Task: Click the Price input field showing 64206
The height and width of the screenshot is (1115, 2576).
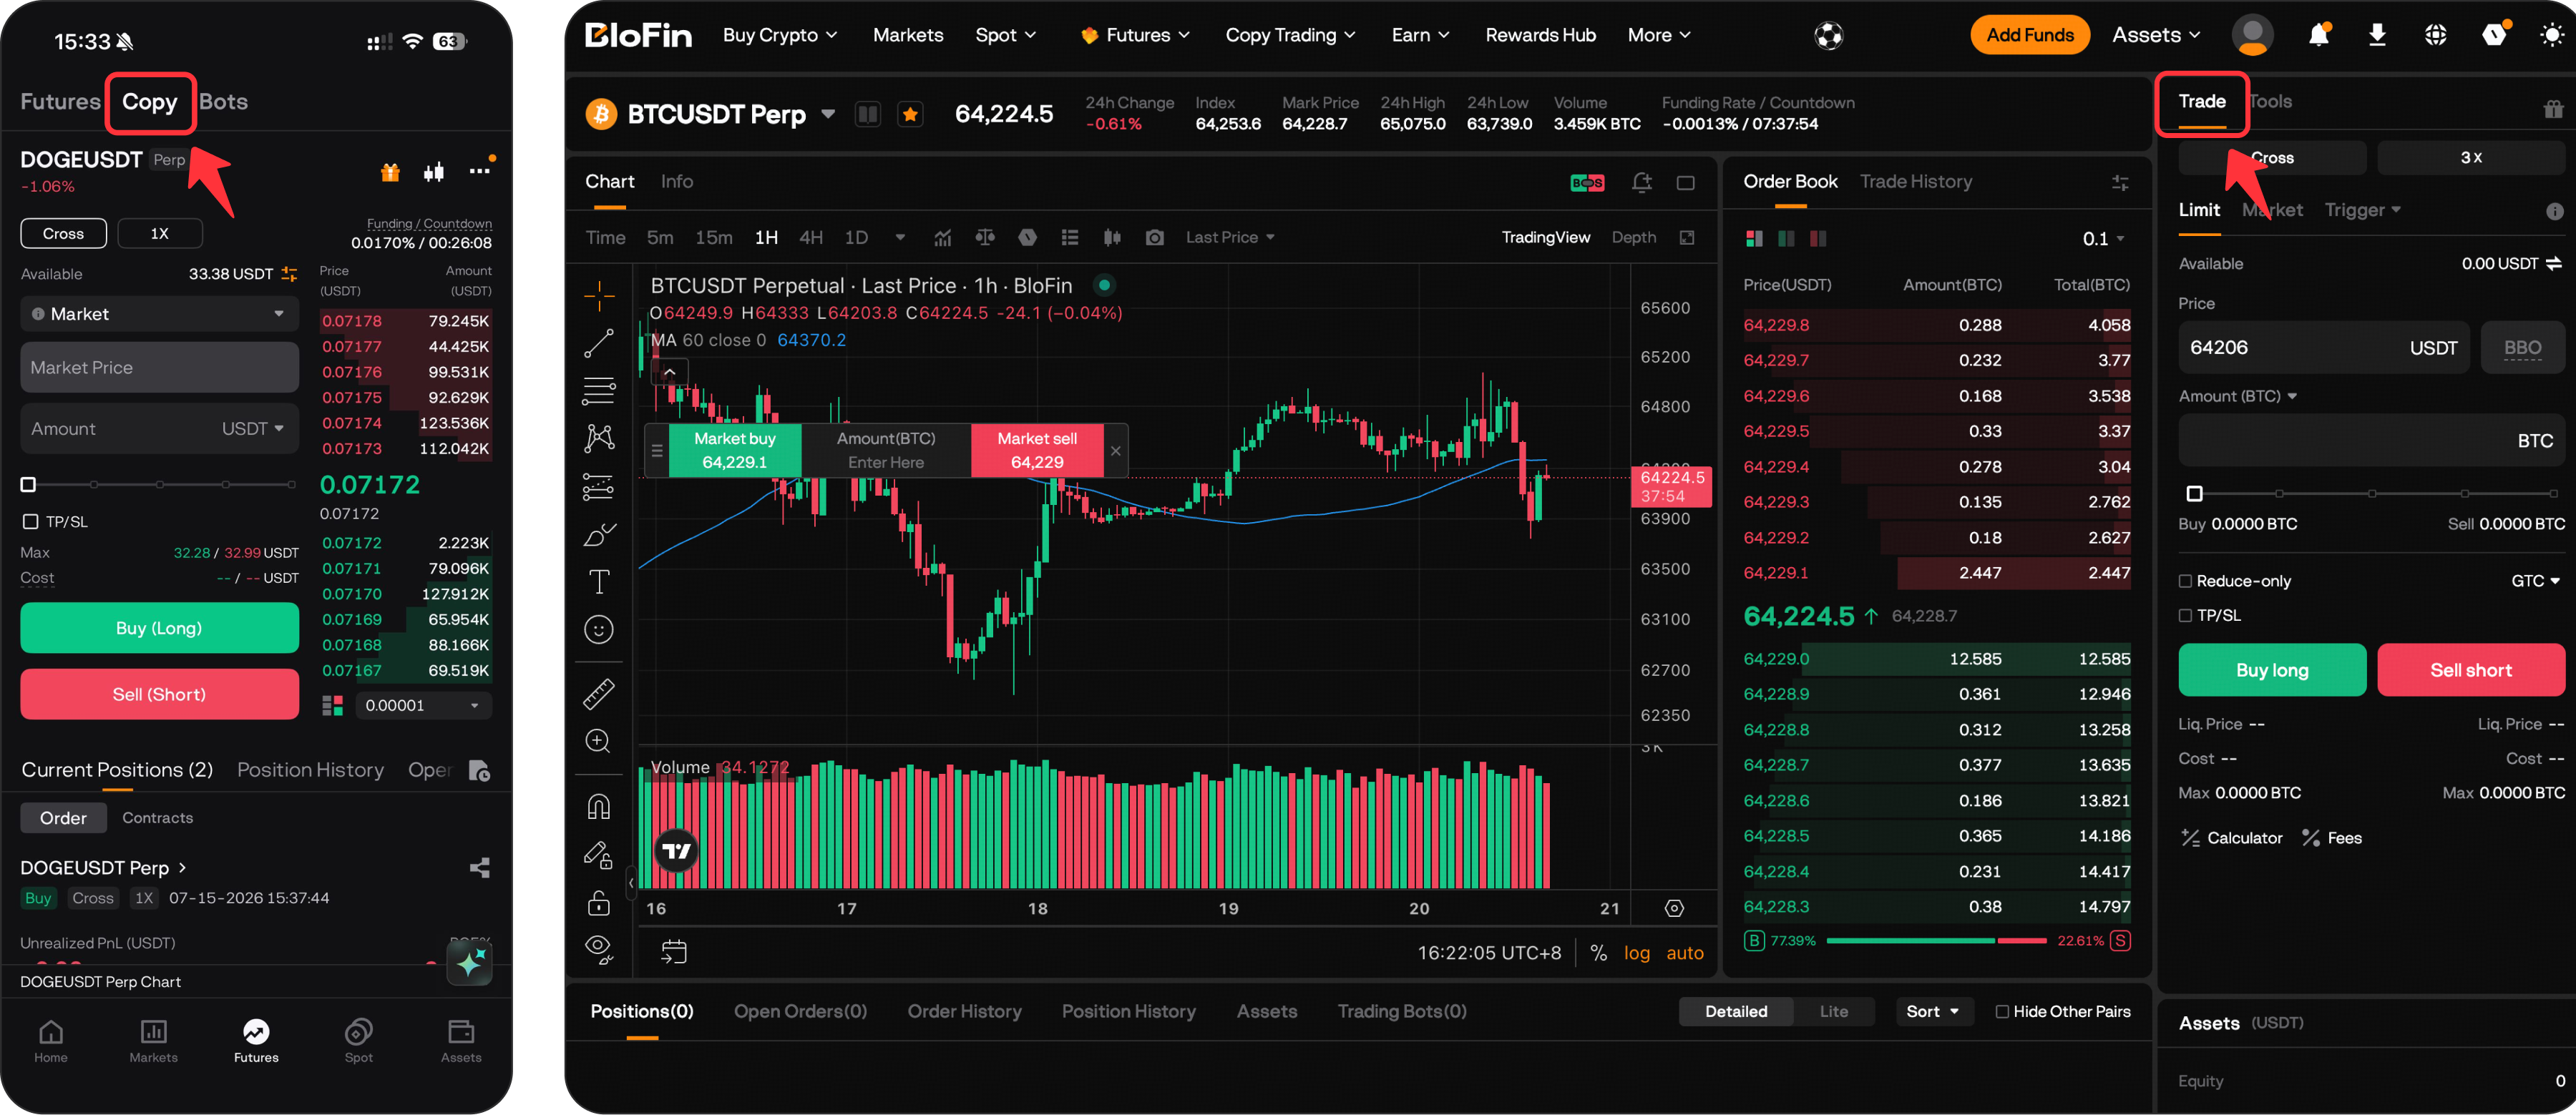Action: (x=2323, y=348)
